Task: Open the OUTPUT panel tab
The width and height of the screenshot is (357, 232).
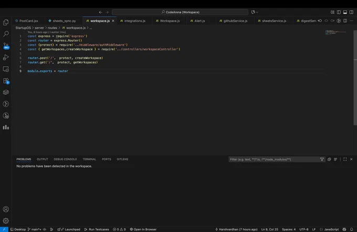Action: pos(43,159)
